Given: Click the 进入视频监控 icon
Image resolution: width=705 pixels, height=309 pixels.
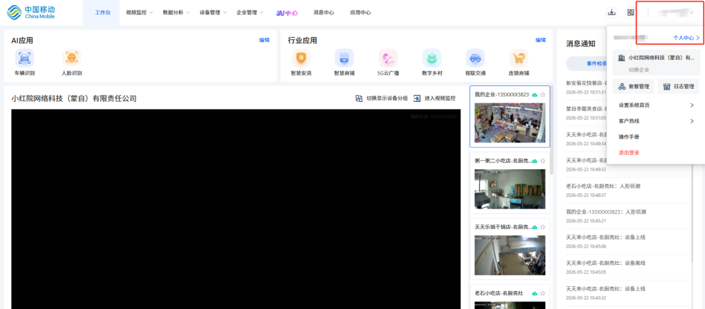Looking at the screenshot, I should [x=417, y=98].
